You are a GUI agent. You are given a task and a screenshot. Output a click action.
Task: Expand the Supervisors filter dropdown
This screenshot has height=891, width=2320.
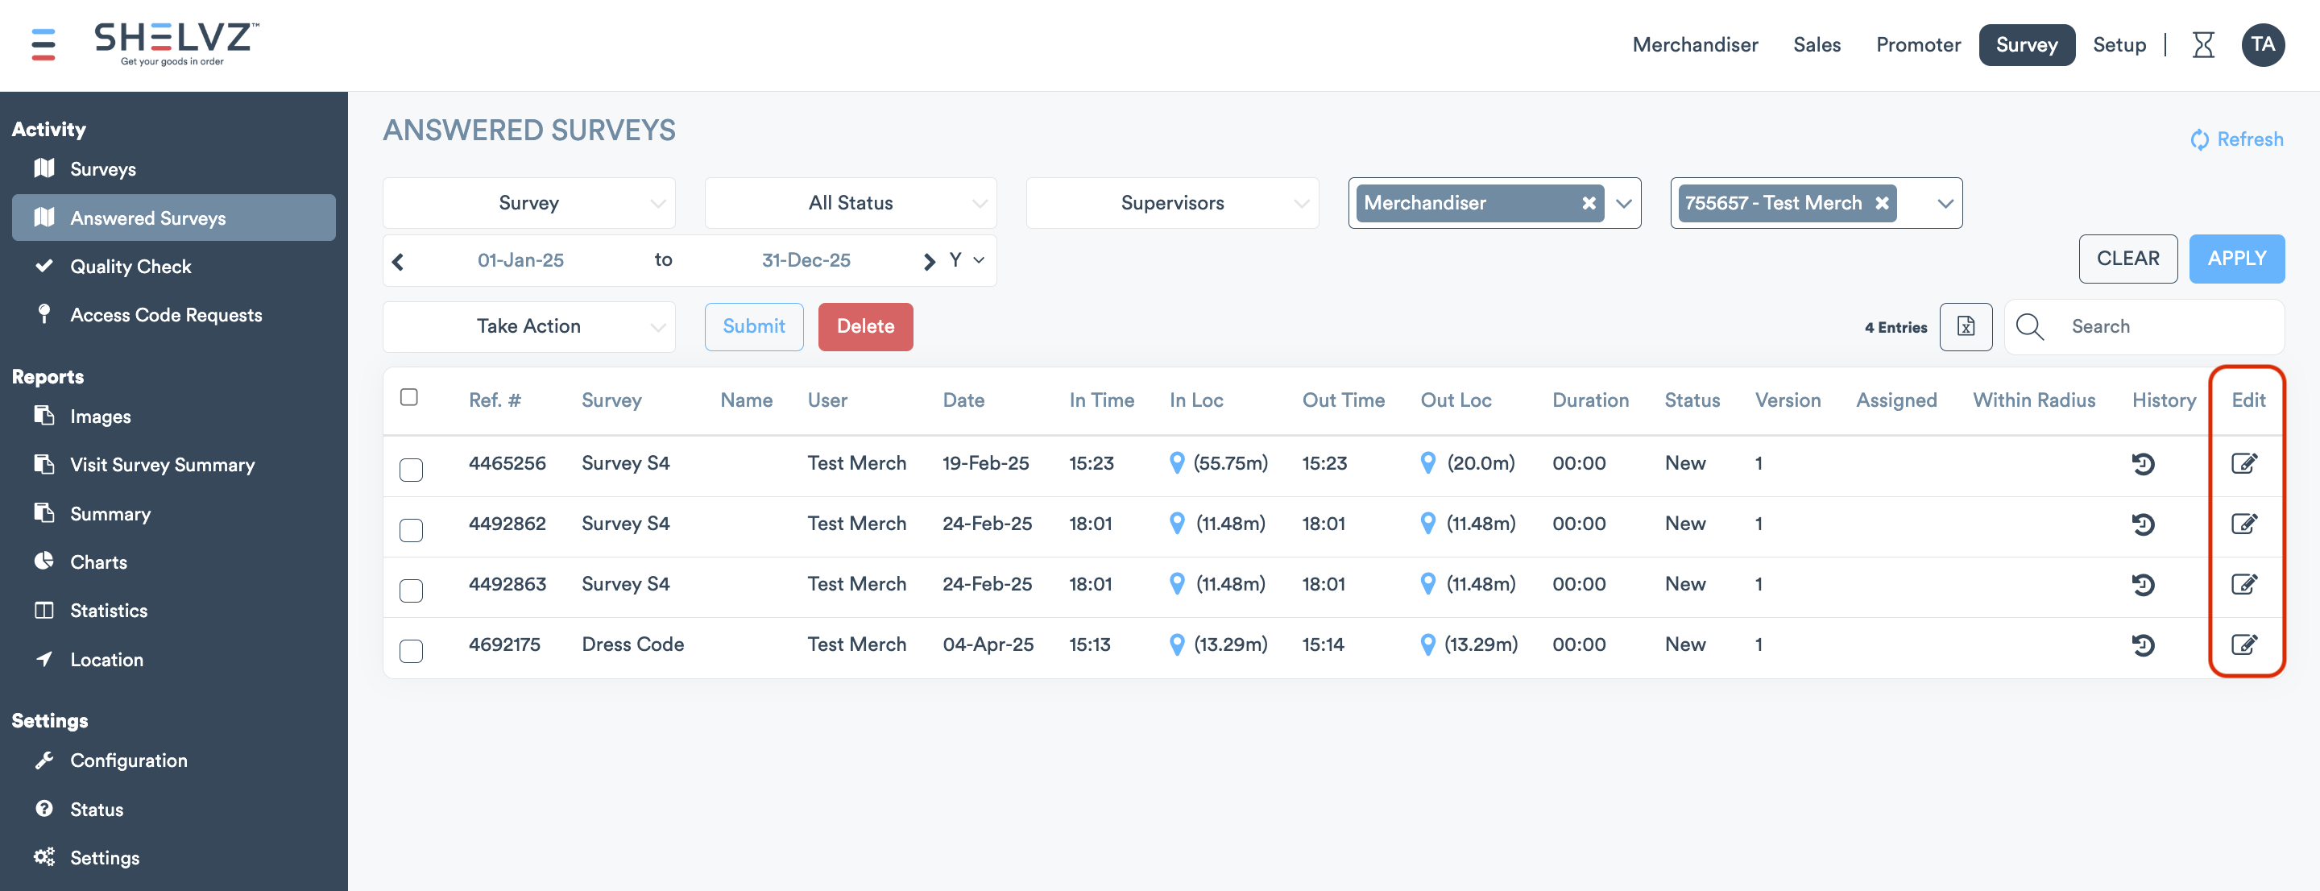(1172, 204)
